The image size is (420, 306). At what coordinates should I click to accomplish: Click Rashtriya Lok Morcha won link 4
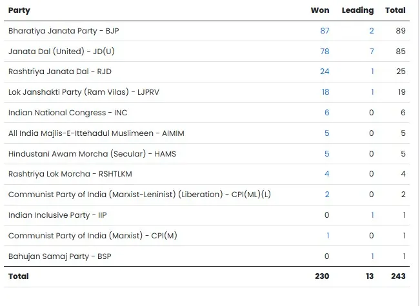tap(326, 174)
